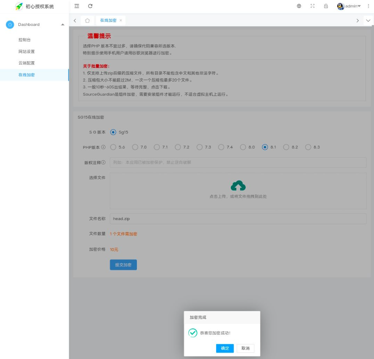Image resolution: width=374 pixels, height=359 pixels.
Task: Click 版权注释 info icon
Action: pos(103,162)
